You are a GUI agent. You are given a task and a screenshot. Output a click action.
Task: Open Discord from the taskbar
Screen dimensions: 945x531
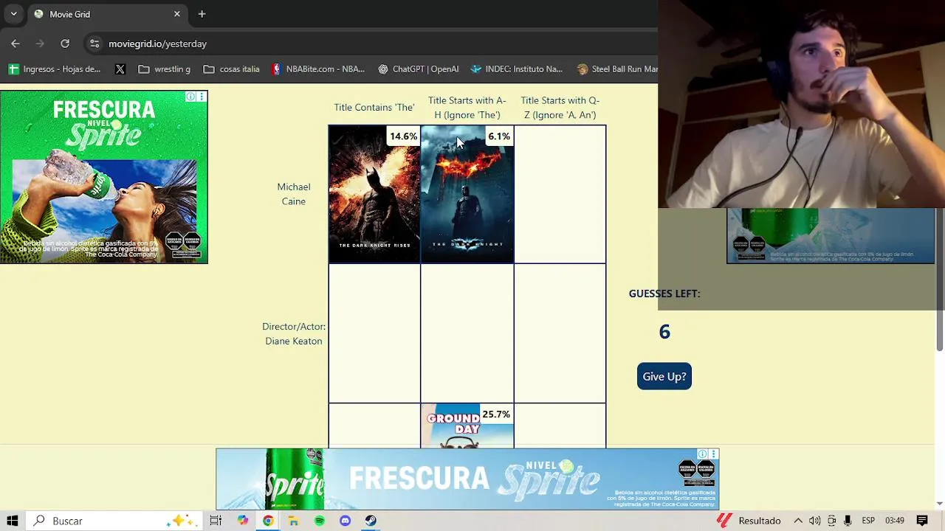pyautogui.click(x=345, y=521)
